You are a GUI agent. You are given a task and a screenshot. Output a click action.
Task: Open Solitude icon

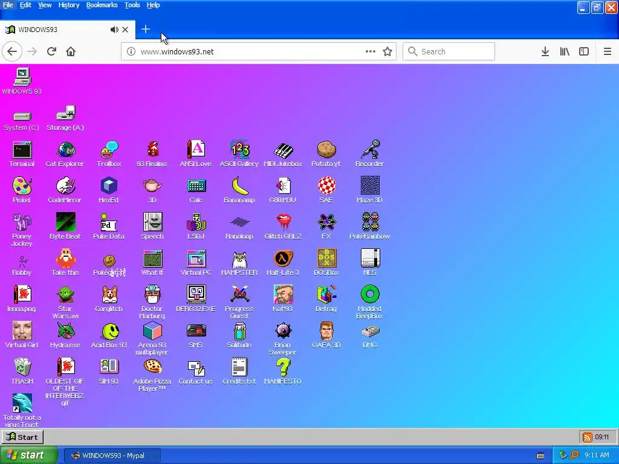[239, 336]
